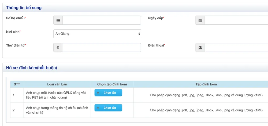Click the Điện thoại phone number field
Screen dimensions: 268x126
[236, 48]
